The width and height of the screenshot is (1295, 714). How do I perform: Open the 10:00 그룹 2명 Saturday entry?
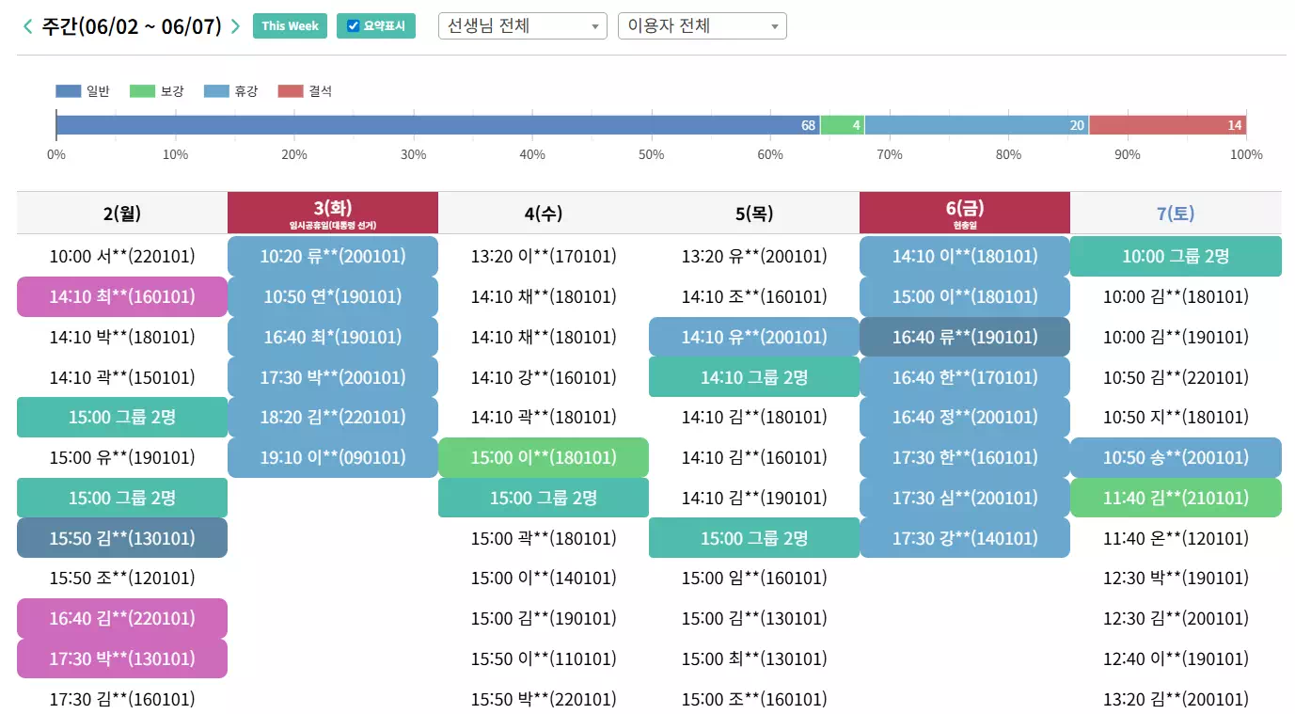[x=1175, y=256]
